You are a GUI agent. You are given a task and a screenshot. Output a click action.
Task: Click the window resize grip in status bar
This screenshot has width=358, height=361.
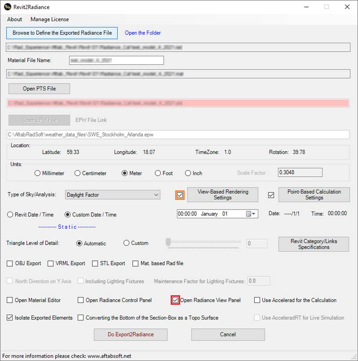354,357
